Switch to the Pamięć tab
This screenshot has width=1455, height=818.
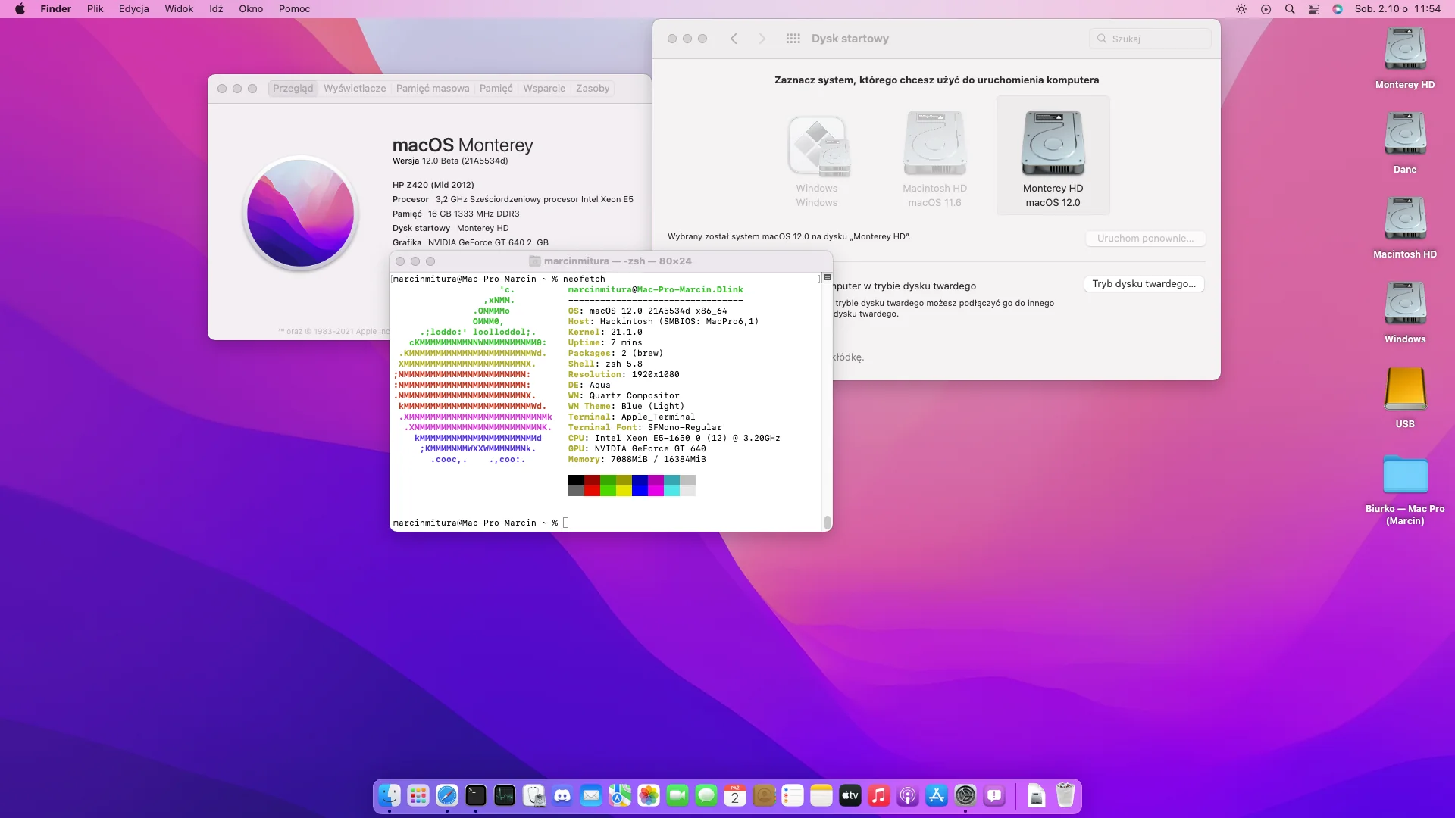click(x=496, y=89)
